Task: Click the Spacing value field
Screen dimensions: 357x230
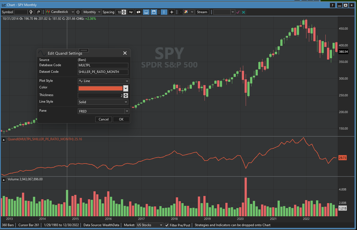Action: 118,12
